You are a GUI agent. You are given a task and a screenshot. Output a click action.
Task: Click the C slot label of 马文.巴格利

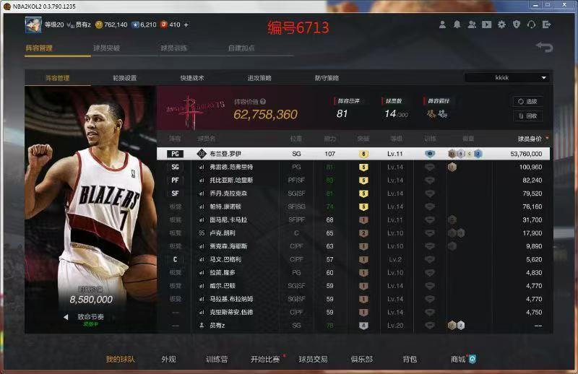pyautogui.click(x=175, y=259)
